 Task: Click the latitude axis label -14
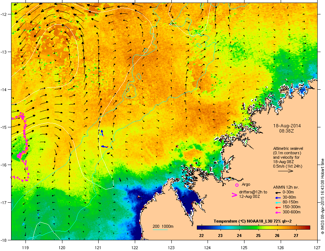(x=4, y=89)
